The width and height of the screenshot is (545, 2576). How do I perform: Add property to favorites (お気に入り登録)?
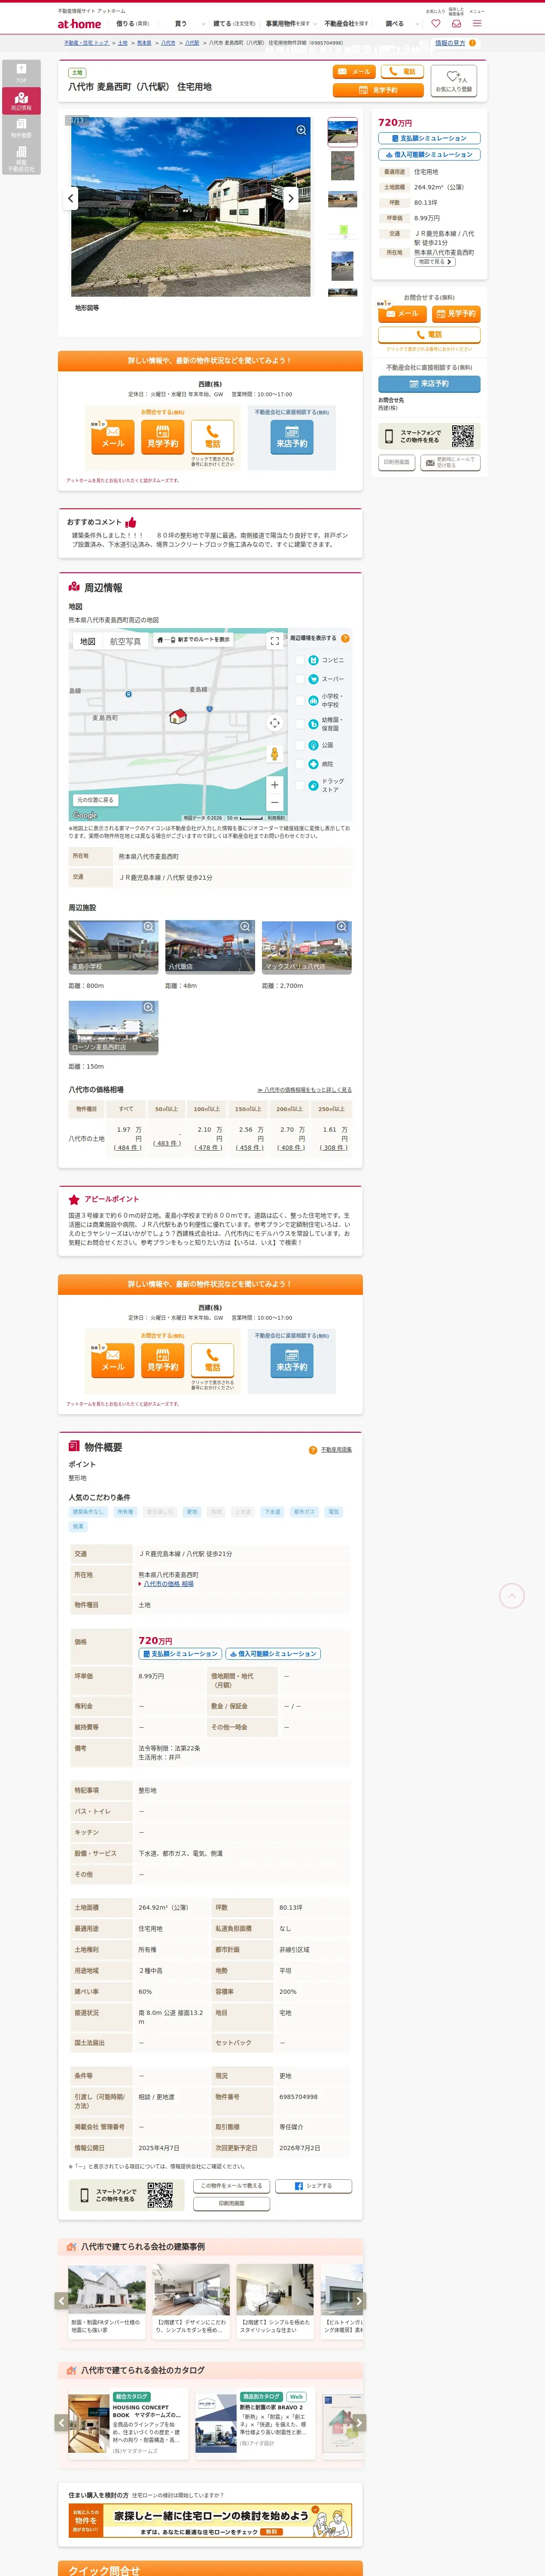pos(453,81)
